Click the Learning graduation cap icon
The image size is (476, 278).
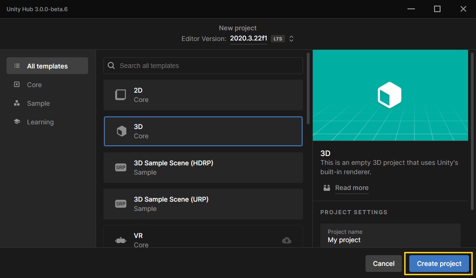(x=17, y=122)
